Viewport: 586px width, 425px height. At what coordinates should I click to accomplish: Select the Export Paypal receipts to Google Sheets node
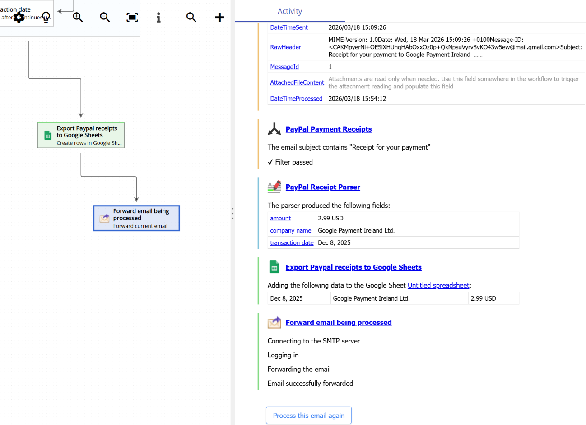81,135
